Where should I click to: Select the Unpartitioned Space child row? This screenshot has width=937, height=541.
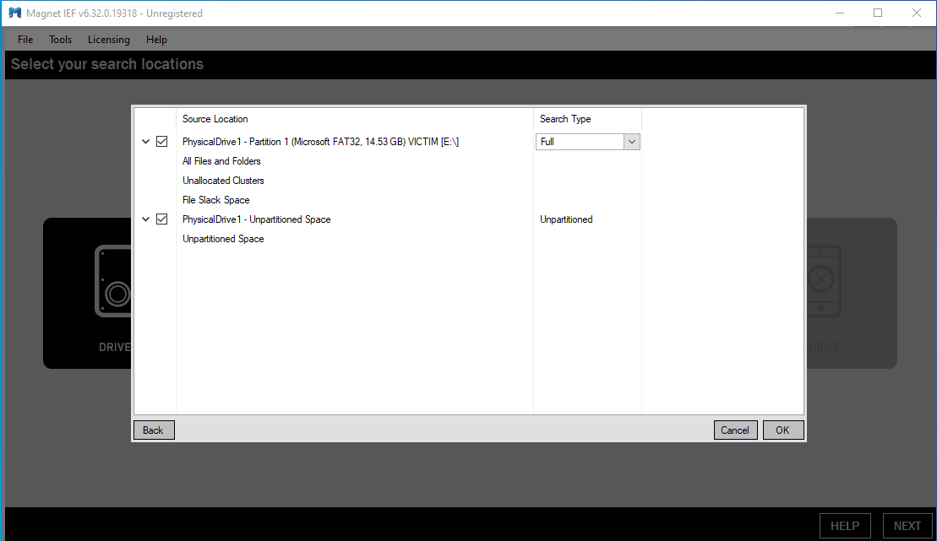[224, 239]
